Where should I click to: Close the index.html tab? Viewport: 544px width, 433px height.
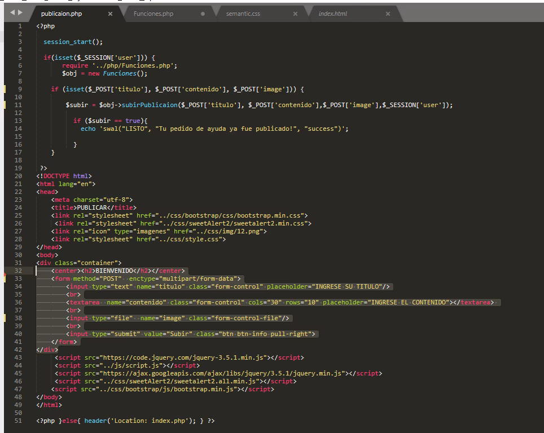click(388, 14)
